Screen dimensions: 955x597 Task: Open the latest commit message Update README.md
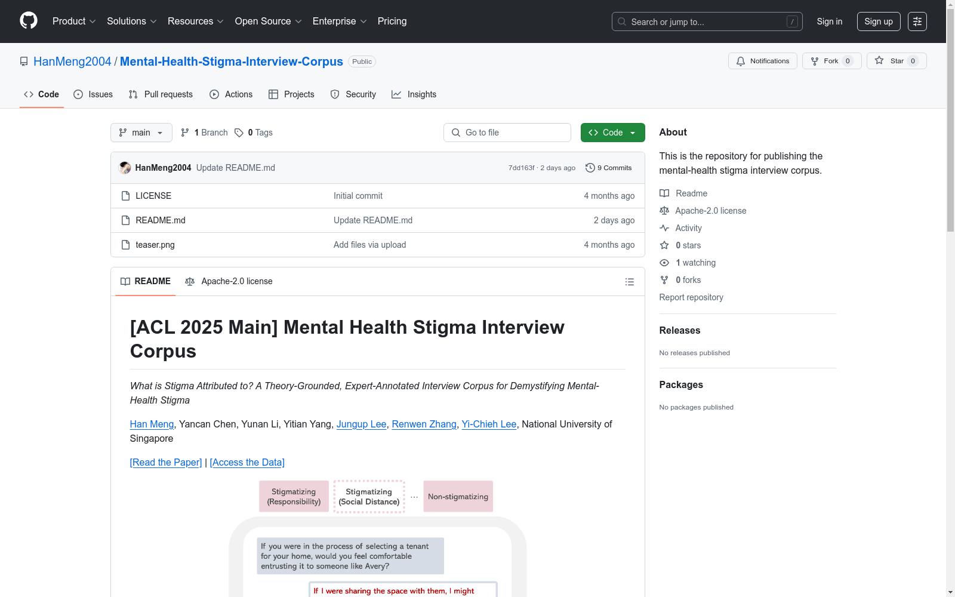click(x=236, y=168)
